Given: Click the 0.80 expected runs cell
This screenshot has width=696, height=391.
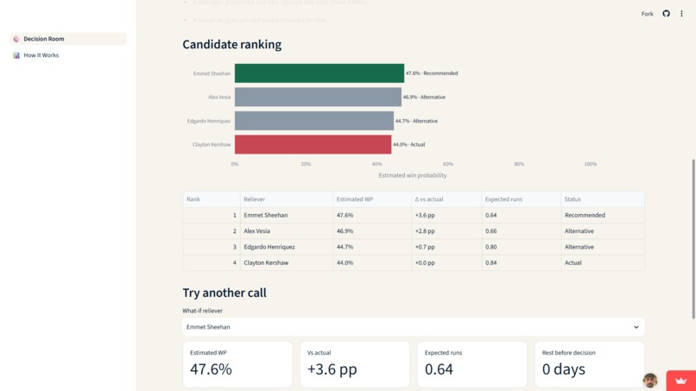Looking at the screenshot, I should point(521,247).
